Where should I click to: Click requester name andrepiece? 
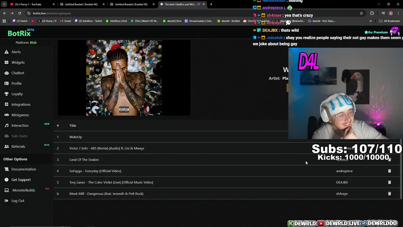(x=344, y=171)
